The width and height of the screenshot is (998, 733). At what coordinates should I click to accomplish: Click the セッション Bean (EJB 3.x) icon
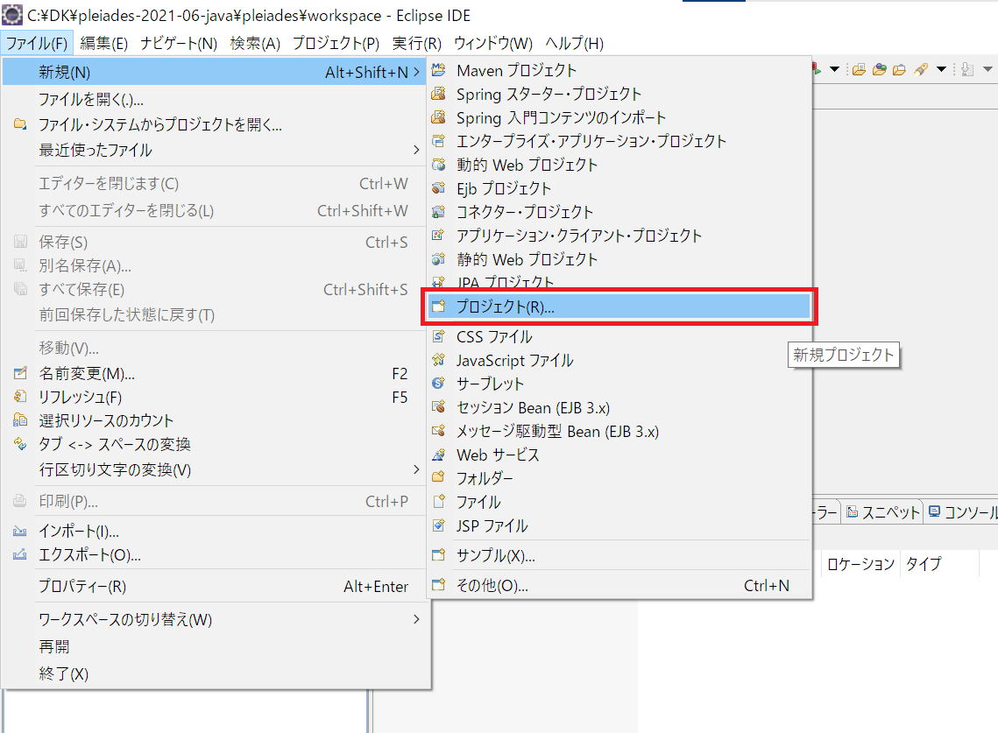pos(438,407)
